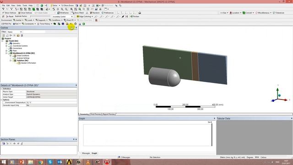The image size is (293, 165).
Task: Open the File menu
Action: tap(3, 5)
